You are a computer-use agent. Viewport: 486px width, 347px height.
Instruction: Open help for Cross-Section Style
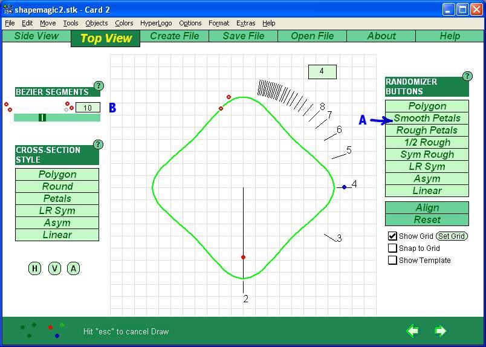coord(99,144)
